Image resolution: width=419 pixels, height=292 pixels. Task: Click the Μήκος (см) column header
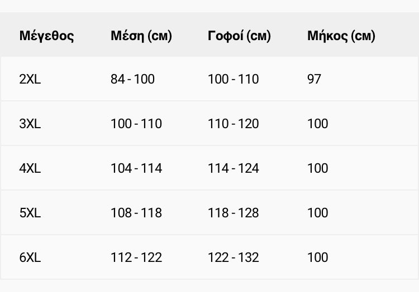point(341,36)
